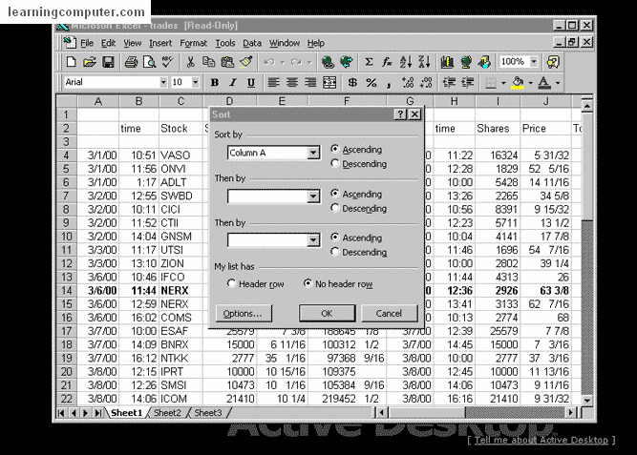Screen dimensions: 637x455
Task: Expand the Fill Color dropdown arrow
Action: pyautogui.click(x=530, y=83)
